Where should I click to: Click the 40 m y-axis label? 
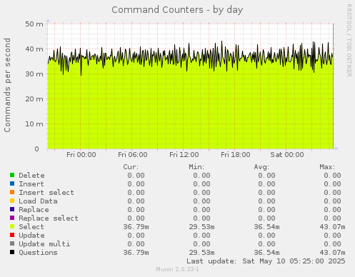34,49
